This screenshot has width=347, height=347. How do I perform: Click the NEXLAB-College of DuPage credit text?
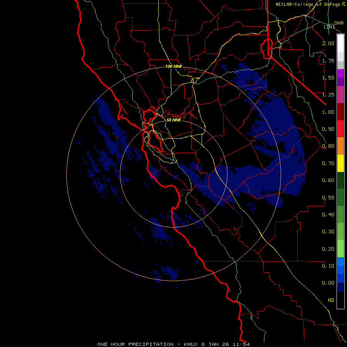308,4
